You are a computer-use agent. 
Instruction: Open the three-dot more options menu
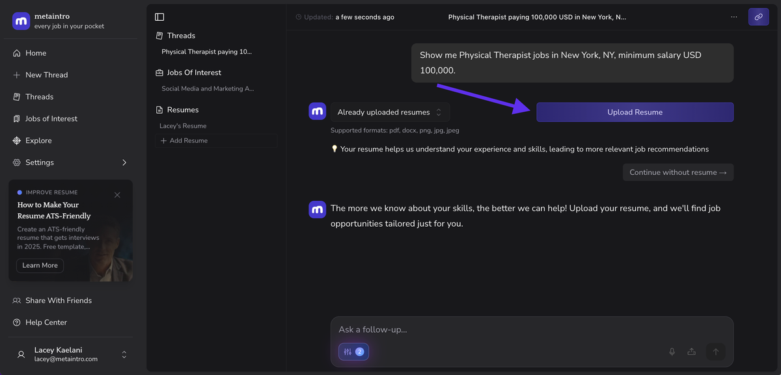[x=734, y=17]
